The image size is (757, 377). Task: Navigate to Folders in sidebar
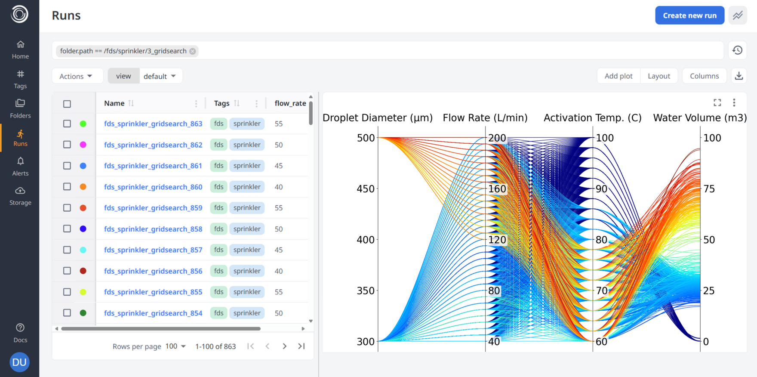[20, 108]
